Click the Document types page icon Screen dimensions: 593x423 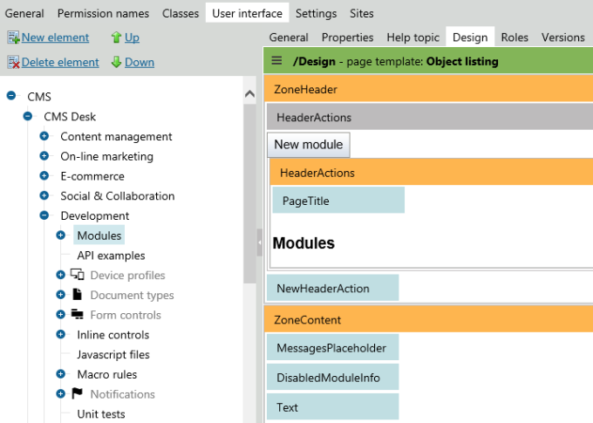coord(78,295)
